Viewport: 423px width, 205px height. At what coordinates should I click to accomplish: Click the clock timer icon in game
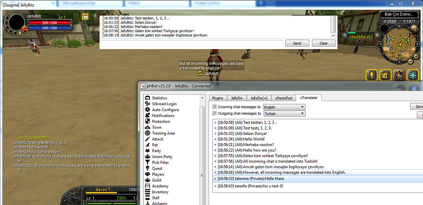coord(399,75)
